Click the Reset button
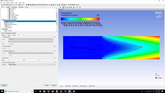 point(47,85)
